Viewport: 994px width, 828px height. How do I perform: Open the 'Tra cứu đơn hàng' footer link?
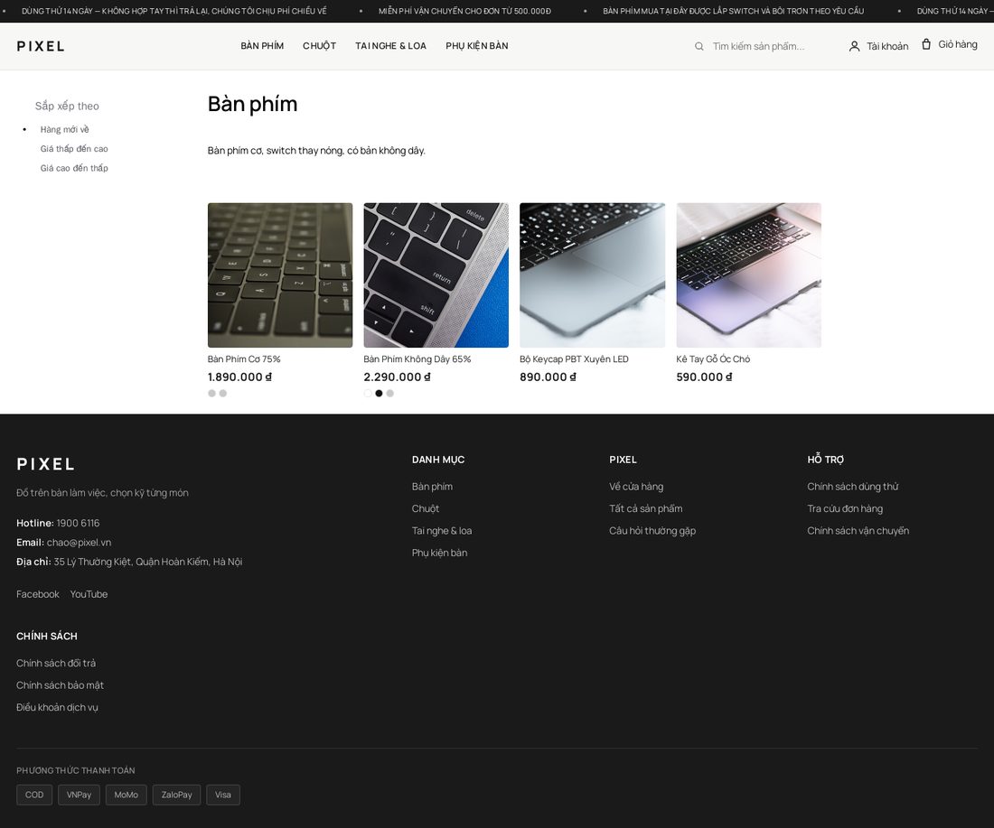[844, 508]
